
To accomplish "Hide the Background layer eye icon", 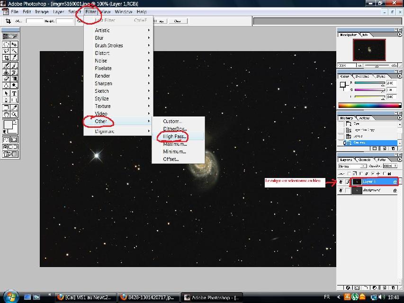I will click(341, 190).
